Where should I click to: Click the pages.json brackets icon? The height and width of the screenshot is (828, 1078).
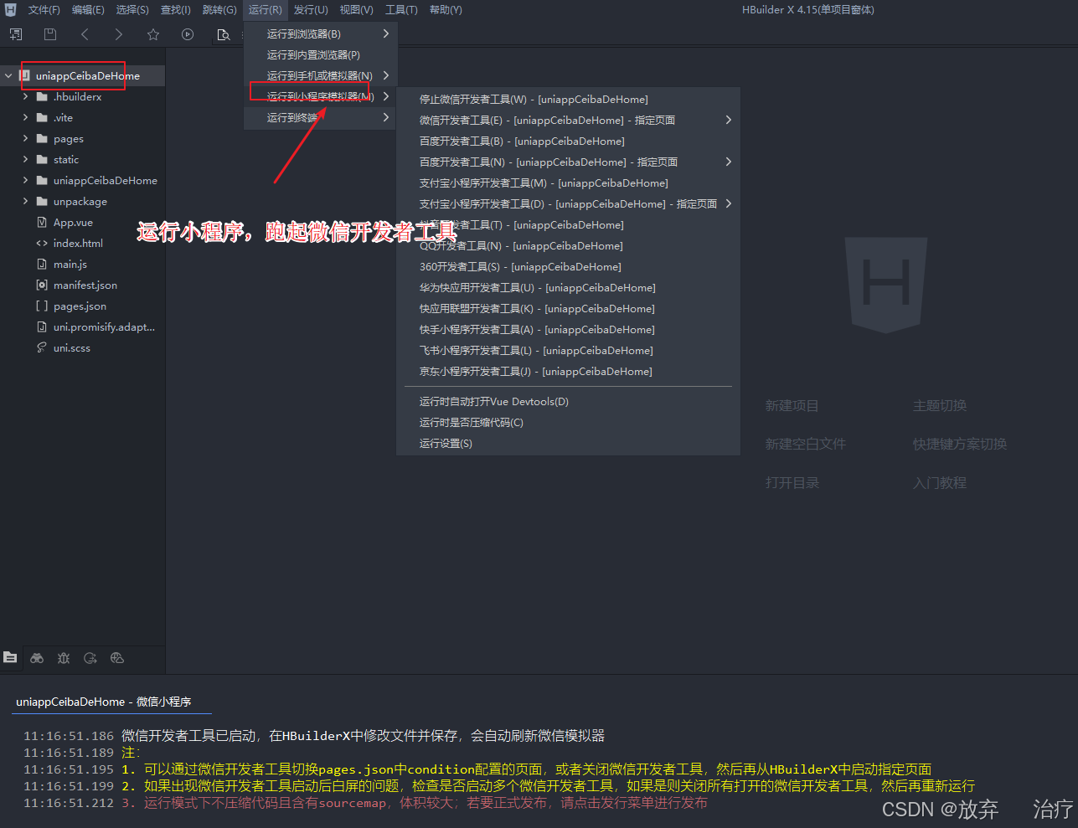(42, 306)
